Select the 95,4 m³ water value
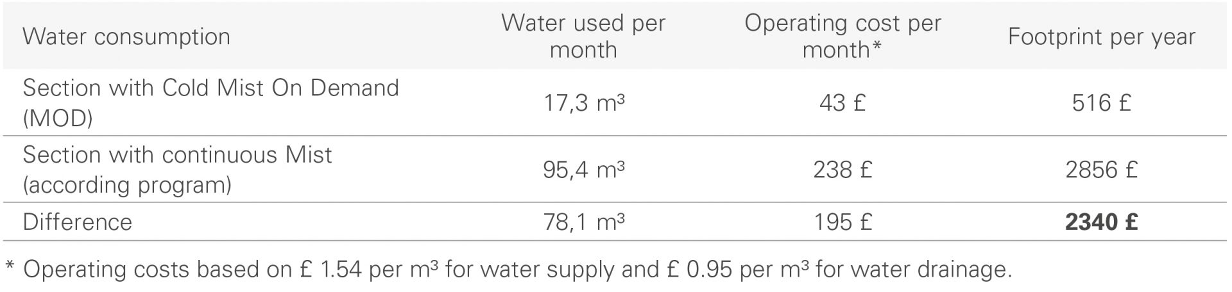 click(583, 170)
